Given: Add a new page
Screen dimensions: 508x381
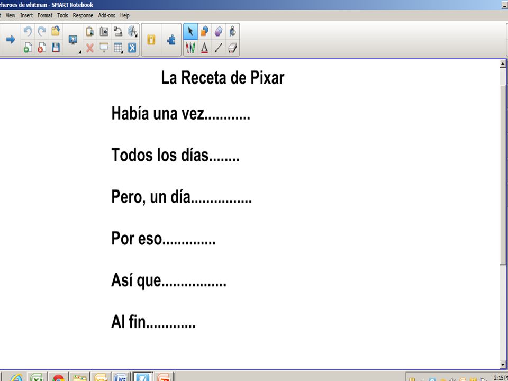Looking at the screenshot, I should (28, 48).
